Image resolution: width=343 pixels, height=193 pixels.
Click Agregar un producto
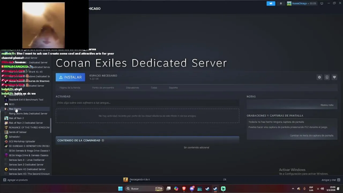coord(16,180)
